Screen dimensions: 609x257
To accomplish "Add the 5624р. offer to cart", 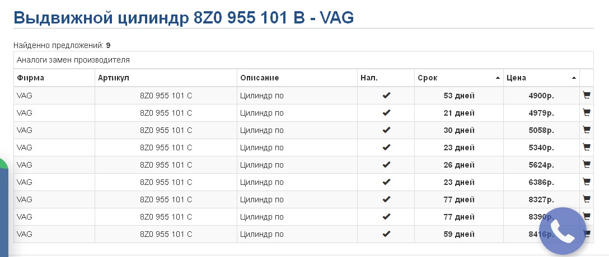I will pyautogui.click(x=587, y=165).
